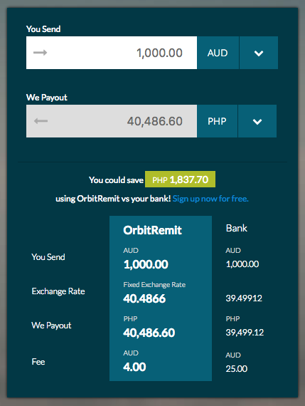Click the left arrow icon in We Payout field

41,121
